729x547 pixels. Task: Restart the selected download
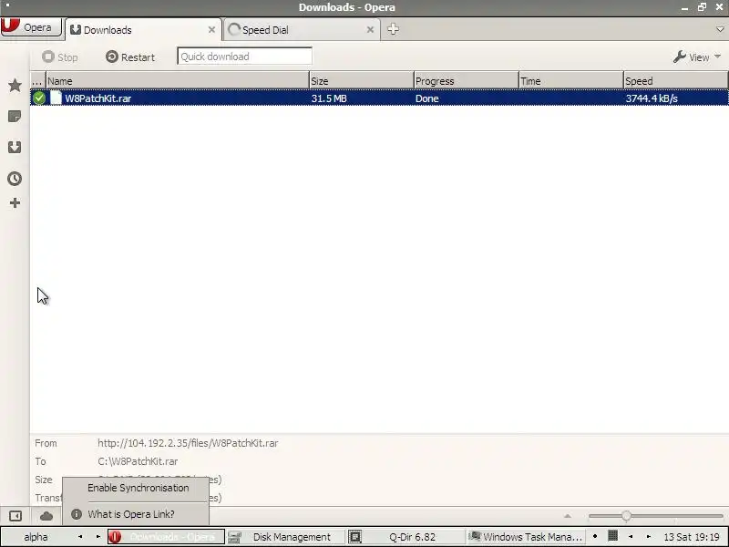(130, 57)
